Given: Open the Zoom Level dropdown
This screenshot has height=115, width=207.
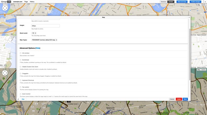Looking at the screenshot, I should [x=34, y=33].
